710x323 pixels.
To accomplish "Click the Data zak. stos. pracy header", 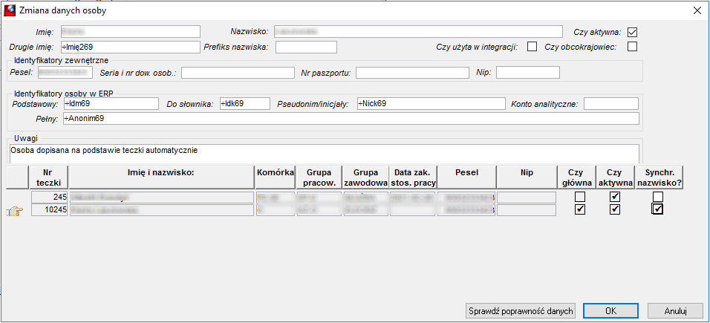I will 414,177.
